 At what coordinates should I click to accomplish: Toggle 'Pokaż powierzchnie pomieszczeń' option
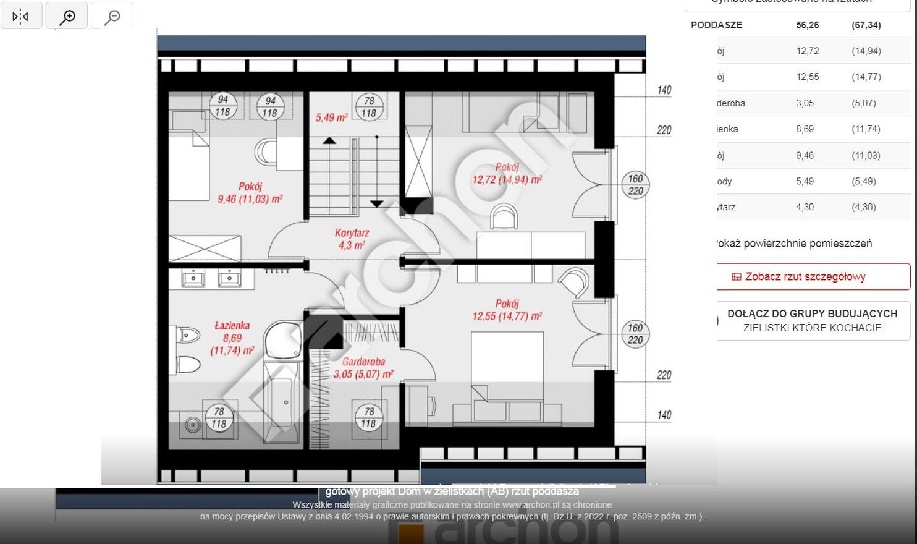(x=795, y=244)
